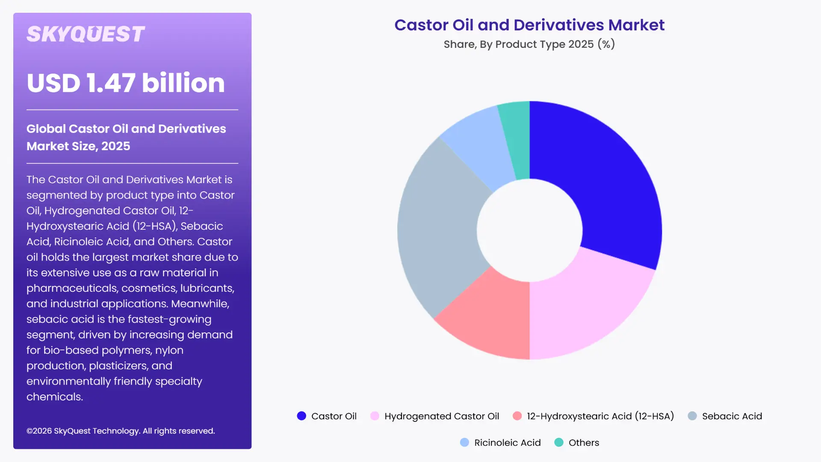
Task: Click the Ricinoleic Acid legend dot
Action: pyautogui.click(x=464, y=442)
